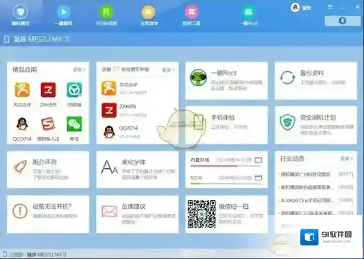
Task: Open the 大众点评 app in 精品应用
Action: tap(22, 90)
